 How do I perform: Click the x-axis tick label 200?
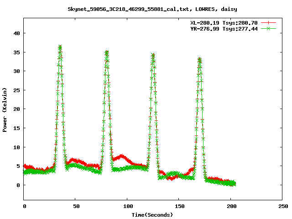(x=232, y=206)
